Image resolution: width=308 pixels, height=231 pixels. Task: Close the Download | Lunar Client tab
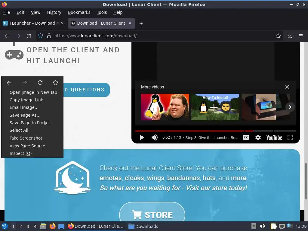tap(130, 23)
